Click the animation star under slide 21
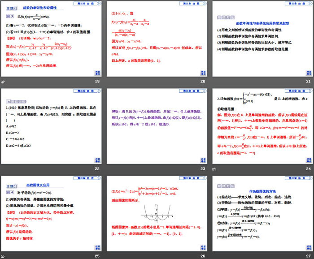Screen dimensions: 314x259 (214, 82)
